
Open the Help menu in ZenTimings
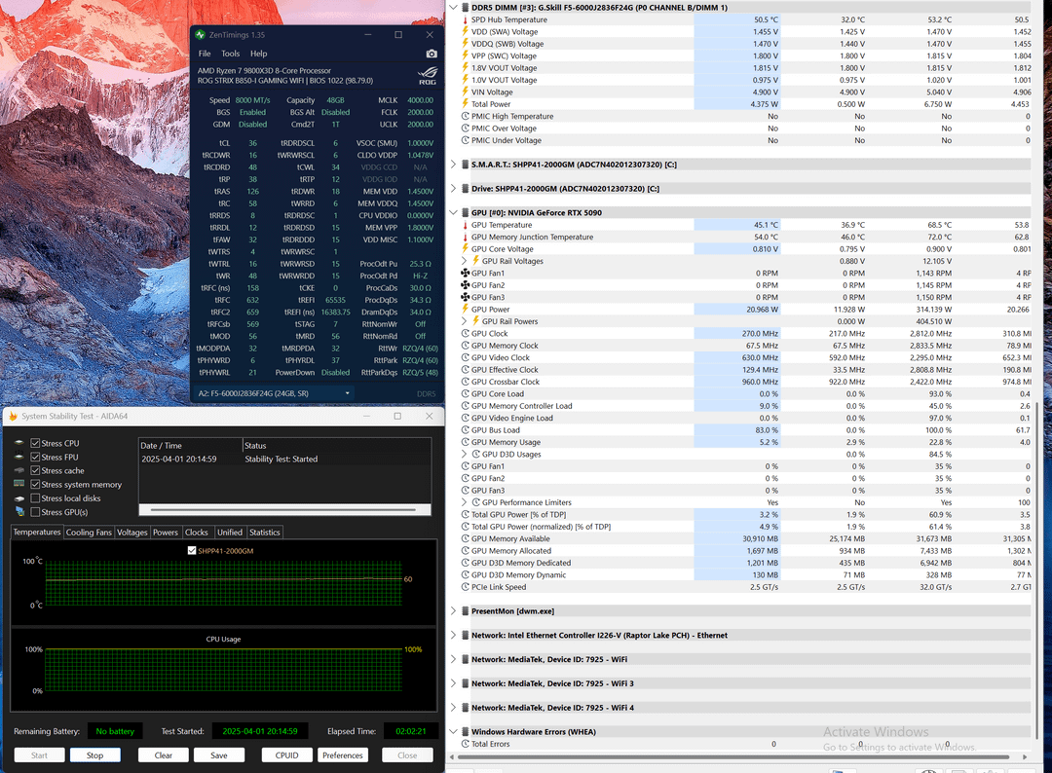[x=258, y=54]
